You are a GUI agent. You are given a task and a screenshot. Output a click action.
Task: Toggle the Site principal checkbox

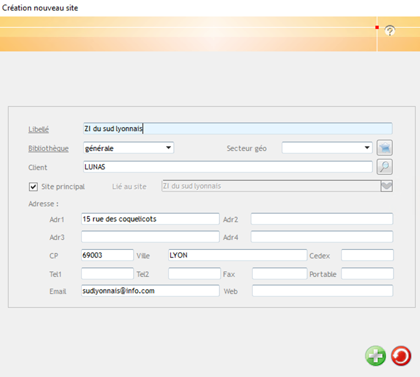(x=34, y=186)
